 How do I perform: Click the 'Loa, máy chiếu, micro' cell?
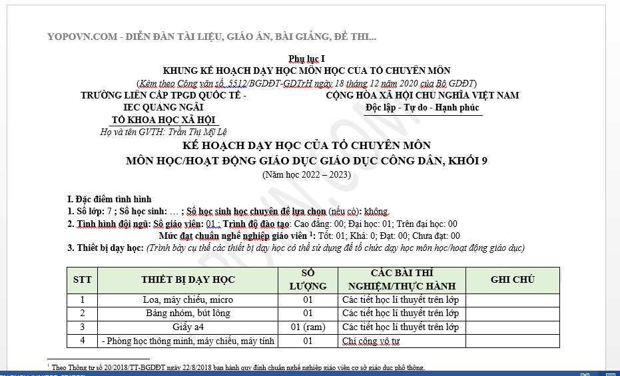coord(188,299)
